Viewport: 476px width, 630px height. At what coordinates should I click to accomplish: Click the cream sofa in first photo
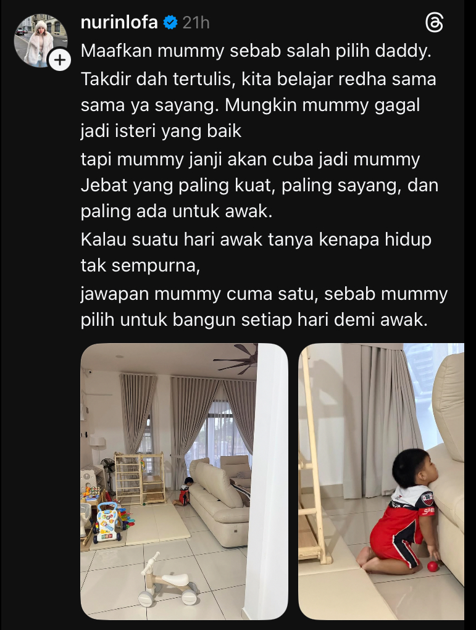220,502
